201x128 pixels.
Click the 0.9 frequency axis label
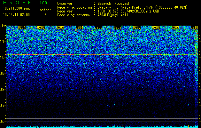3,74
